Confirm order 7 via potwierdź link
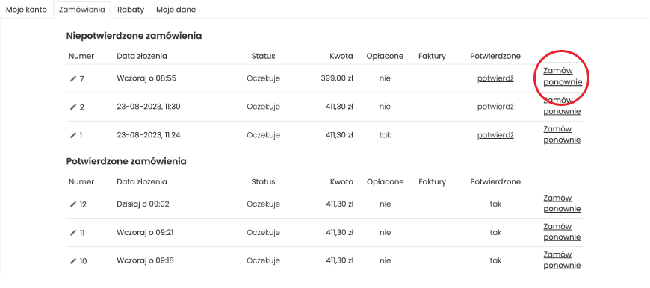Image resolution: width=650 pixels, height=288 pixels. coord(495,78)
